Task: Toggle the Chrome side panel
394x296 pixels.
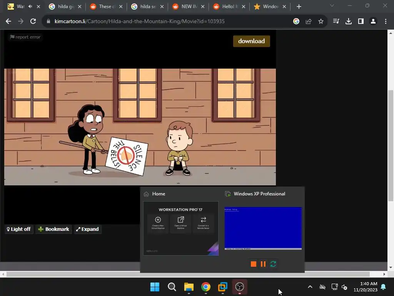Action: pos(361,22)
